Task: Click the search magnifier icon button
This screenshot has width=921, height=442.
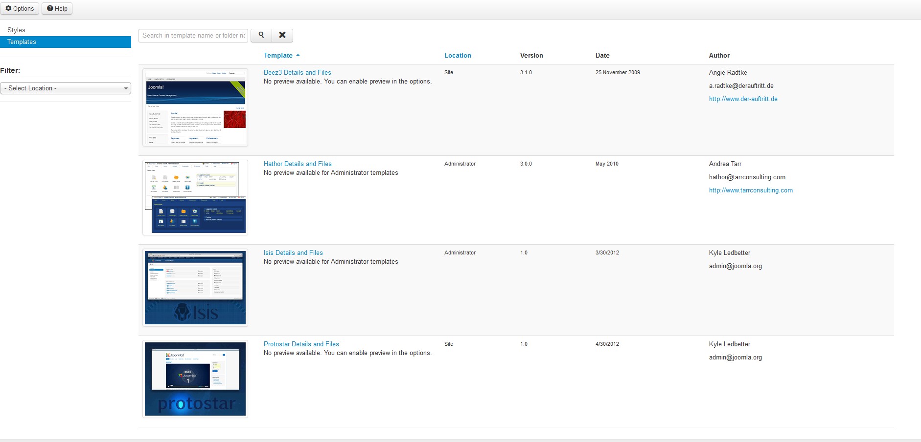Action: (261, 35)
